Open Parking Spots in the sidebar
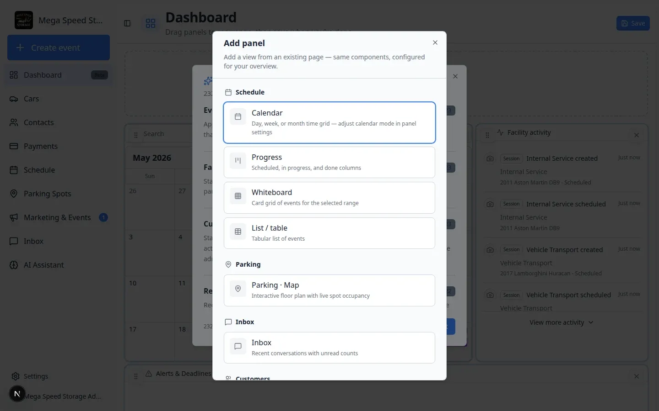659x411 pixels. (59, 194)
